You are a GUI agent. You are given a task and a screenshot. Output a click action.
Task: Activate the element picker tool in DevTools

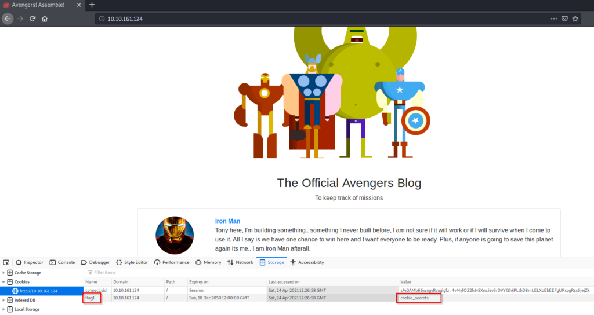click(6, 262)
